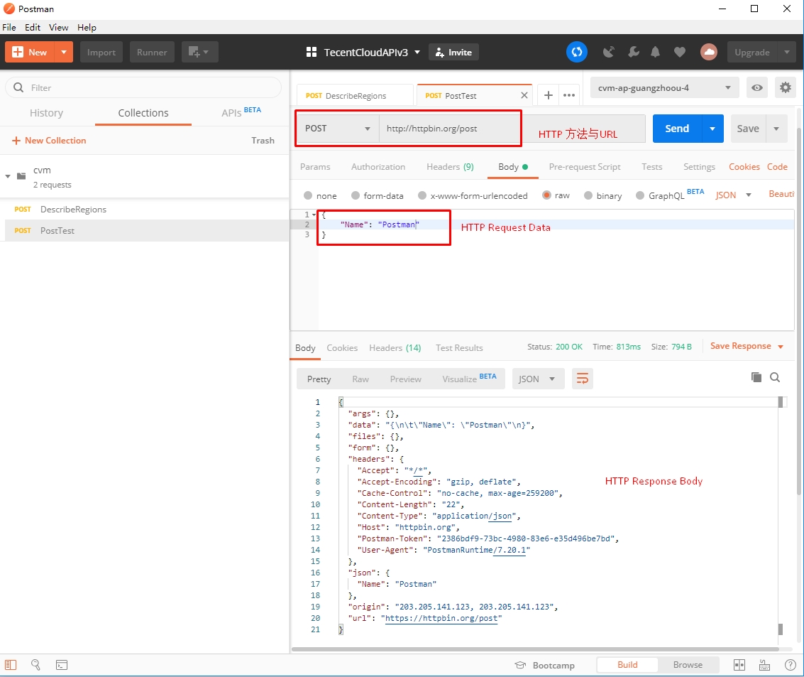Switch to the History tab
This screenshot has width=804, height=677.
46,113
